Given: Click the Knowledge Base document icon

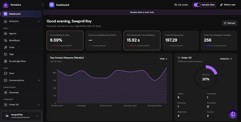Looking at the screenshot, I should pyautogui.click(x=5, y=61).
